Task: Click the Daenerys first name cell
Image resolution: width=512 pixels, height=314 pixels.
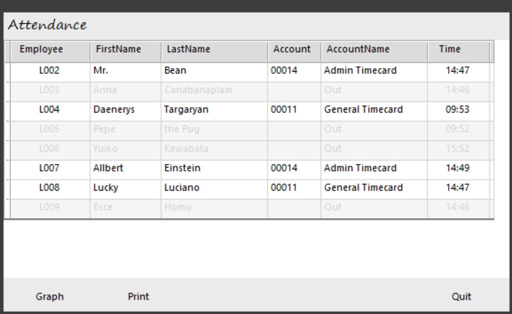Action: pyautogui.click(x=114, y=110)
